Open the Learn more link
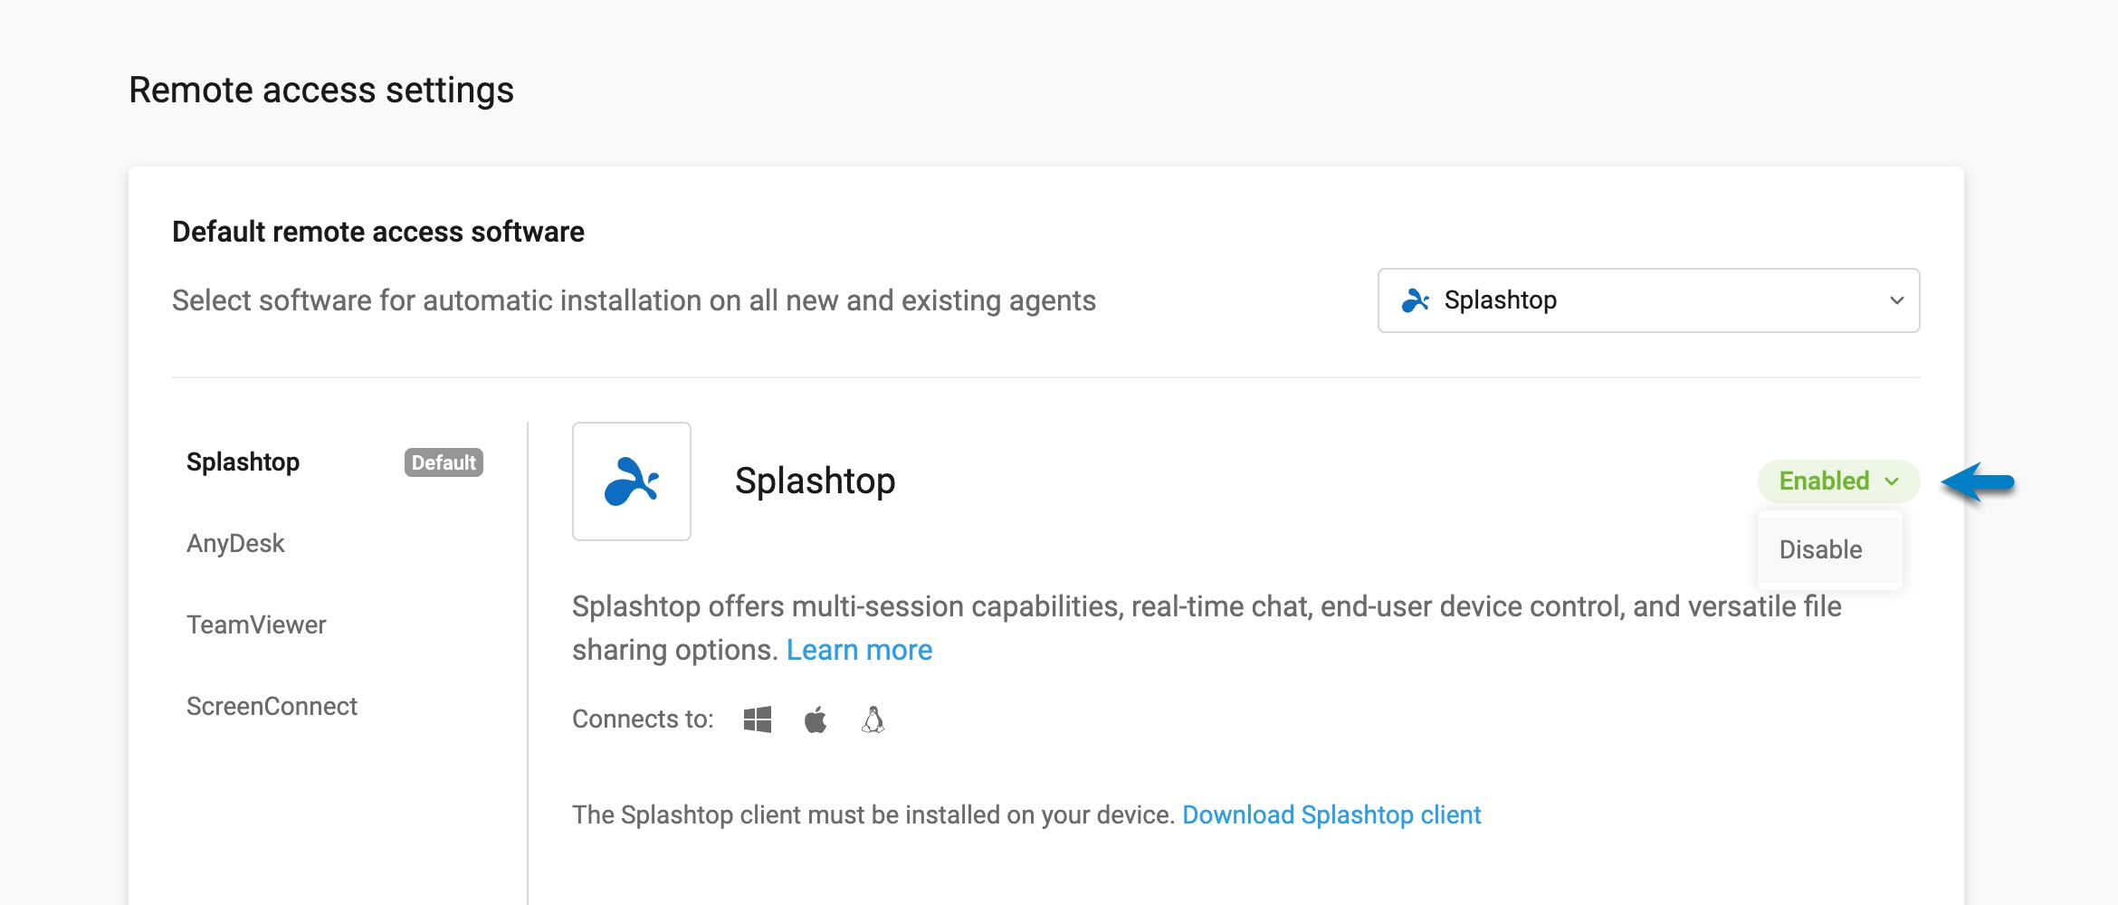Image resolution: width=2118 pixels, height=905 pixels. click(x=859, y=649)
